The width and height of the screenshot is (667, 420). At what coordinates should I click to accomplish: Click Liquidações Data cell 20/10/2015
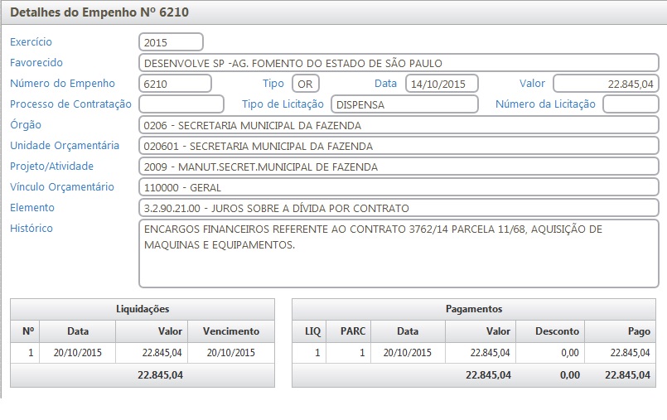(77, 353)
